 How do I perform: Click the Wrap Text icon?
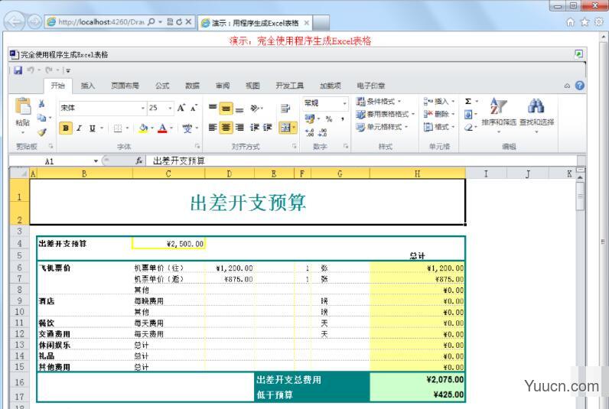coord(285,109)
